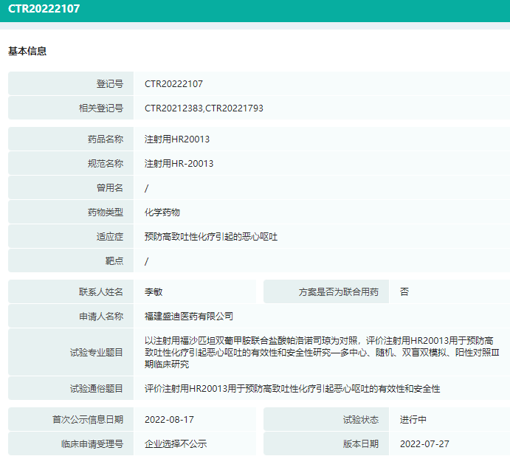Click the 适应症 label
The width and height of the screenshot is (510, 456).
(x=110, y=236)
